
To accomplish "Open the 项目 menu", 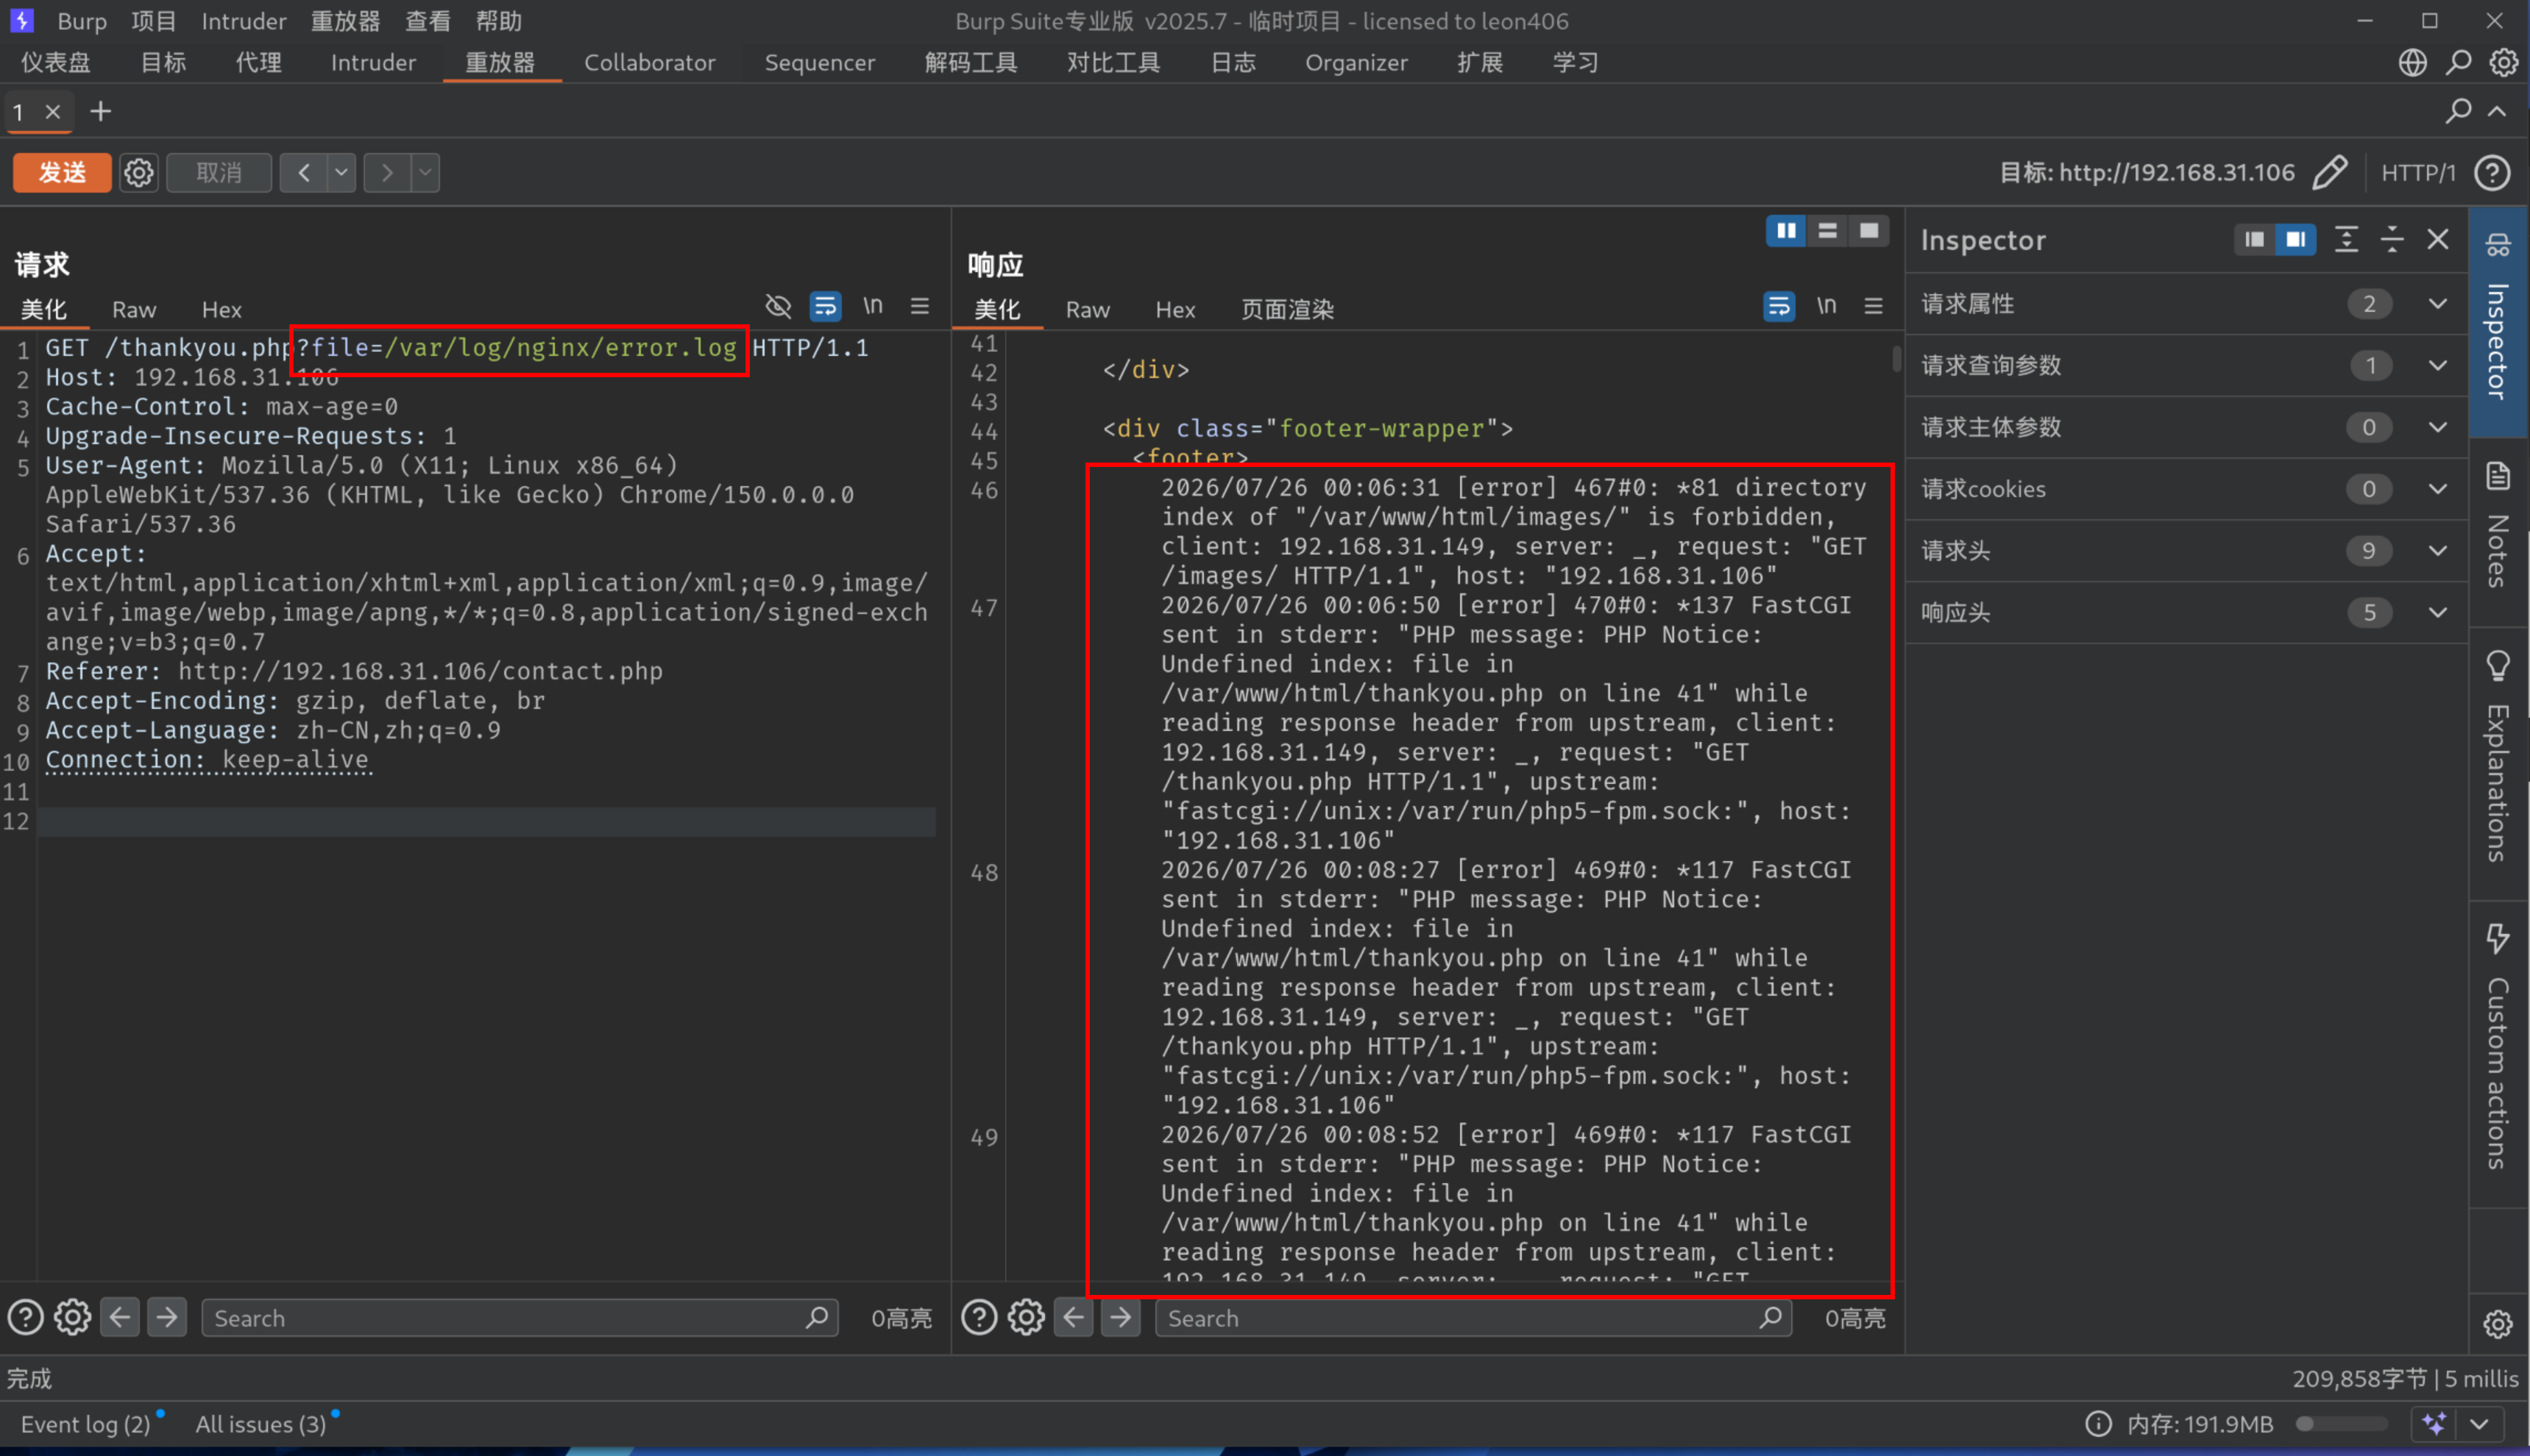I will (x=153, y=21).
